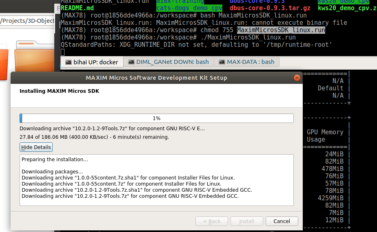
Task: Close the MAXIM Micros SDK Setup dialog
Action: point(297,78)
